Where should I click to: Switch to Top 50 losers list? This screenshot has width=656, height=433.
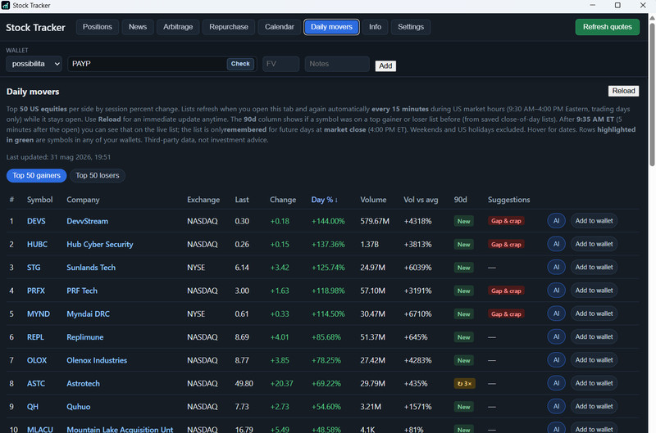coord(98,175)
